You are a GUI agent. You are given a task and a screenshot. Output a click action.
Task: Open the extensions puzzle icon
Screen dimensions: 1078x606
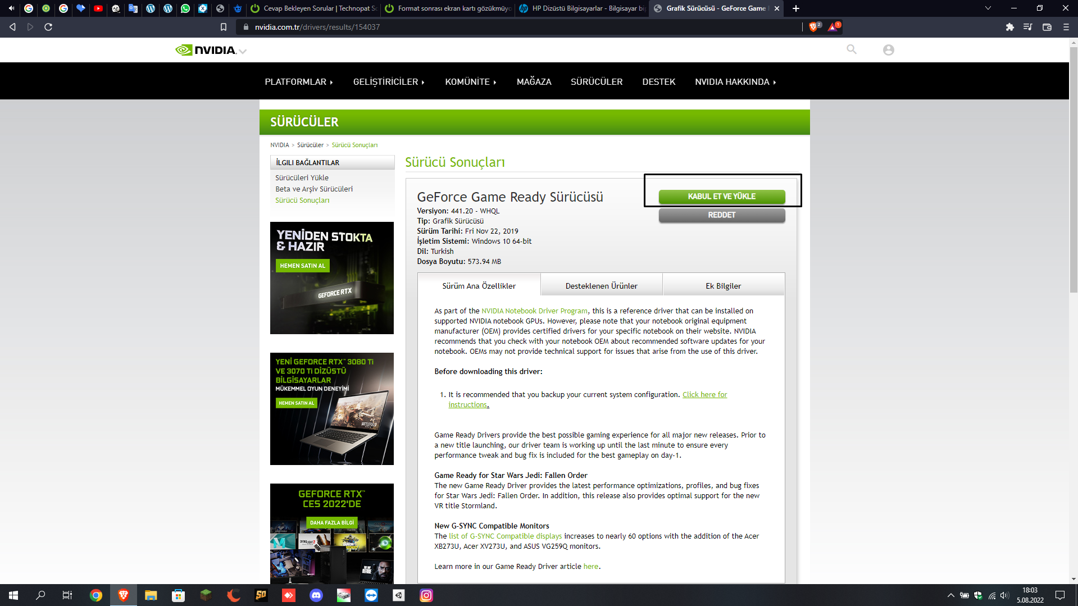1009,27
